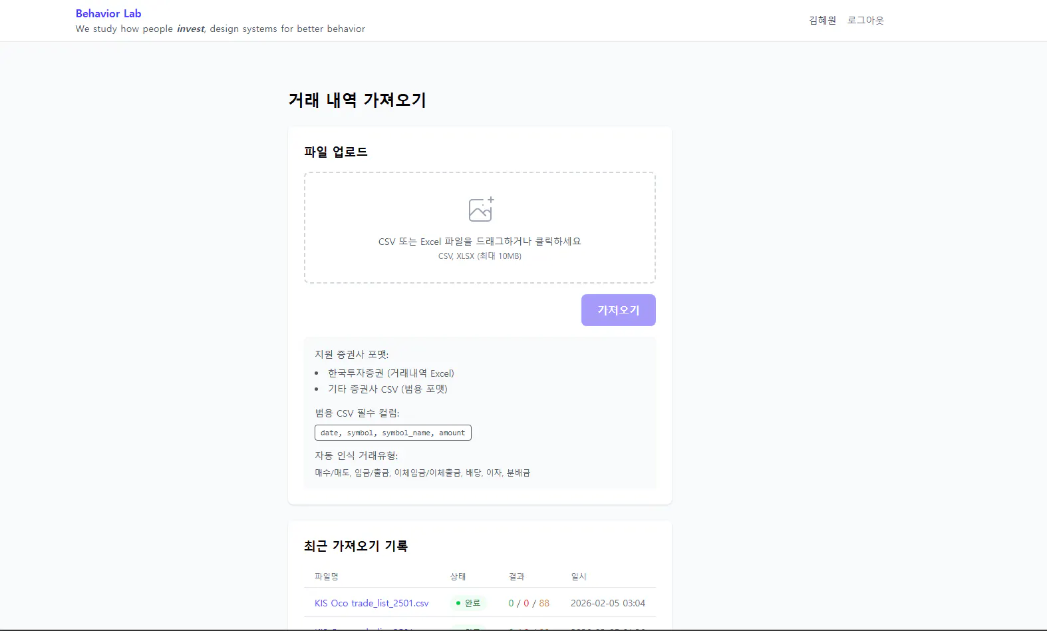Click the 결과 column header
Viewport: 1047px width, 631px height.
coord(517,576)
